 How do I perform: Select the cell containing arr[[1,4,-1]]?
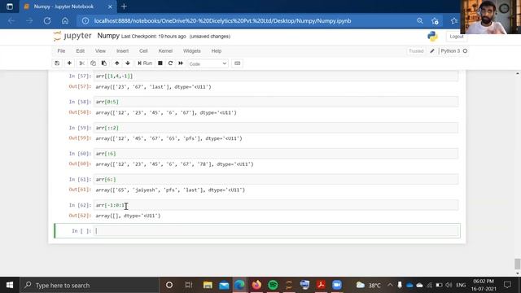point(276,76)
